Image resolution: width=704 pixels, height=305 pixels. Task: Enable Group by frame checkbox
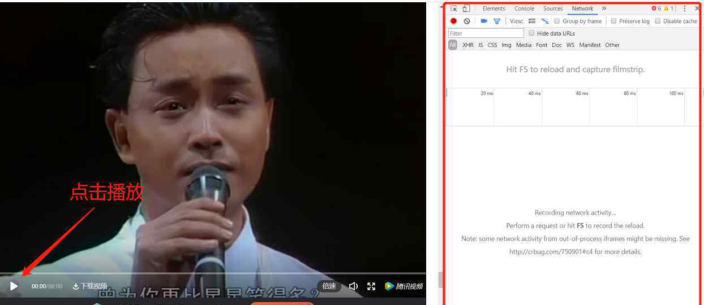[x=557, y=21]
